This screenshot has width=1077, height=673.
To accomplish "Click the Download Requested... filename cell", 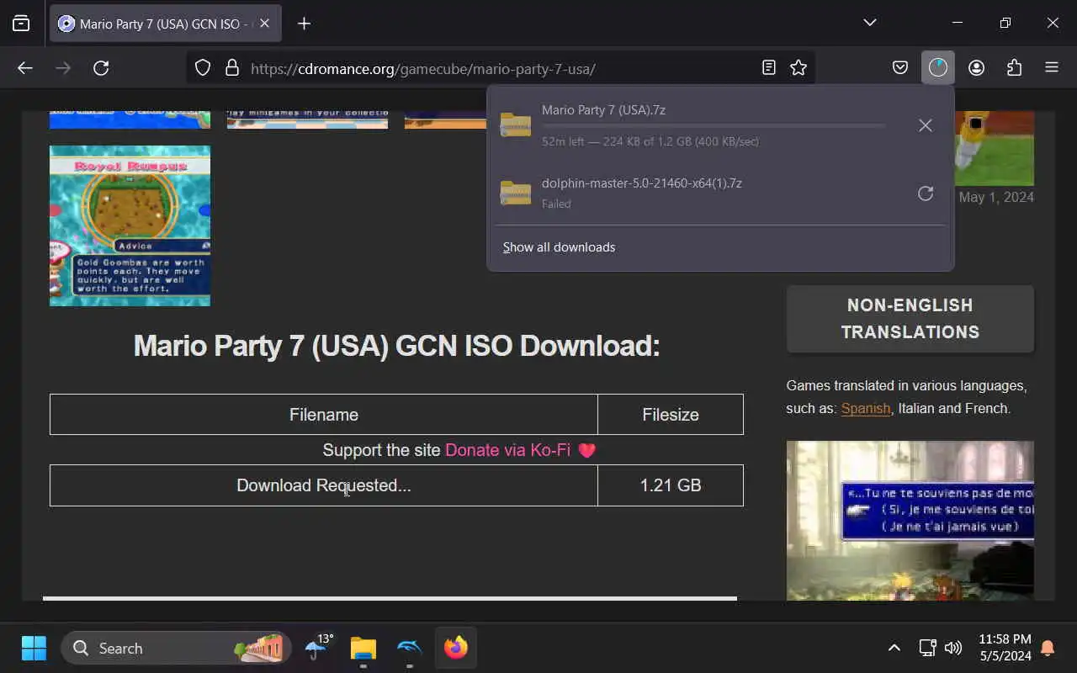I will point(324,485).
